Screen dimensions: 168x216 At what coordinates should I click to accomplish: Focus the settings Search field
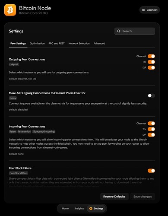[x=135, y=31]
